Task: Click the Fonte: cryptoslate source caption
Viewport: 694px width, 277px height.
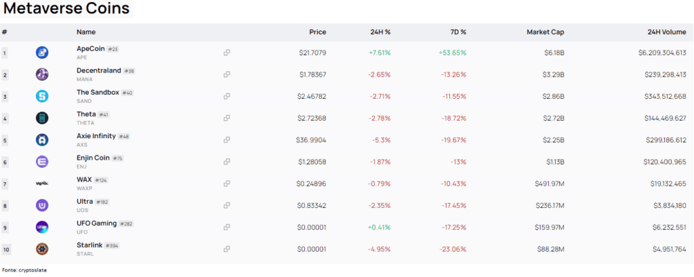Action: 24,270
